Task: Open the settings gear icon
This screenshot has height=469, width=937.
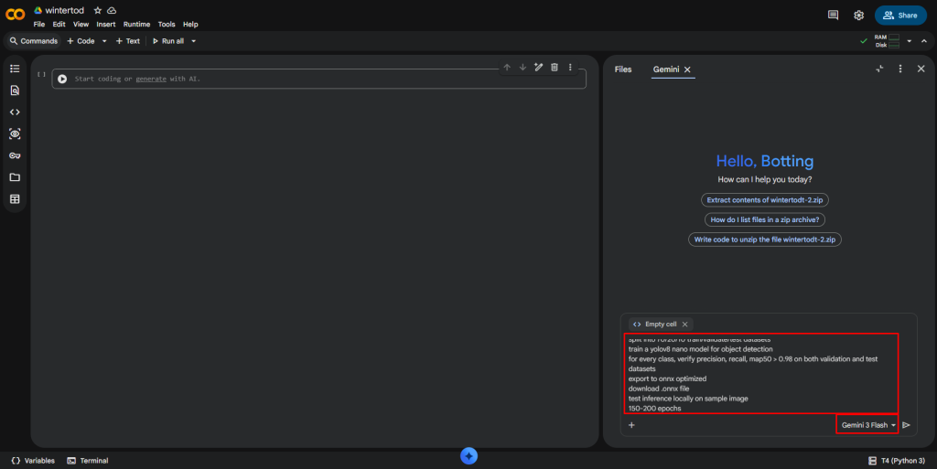Action: [x=858, y=15]
